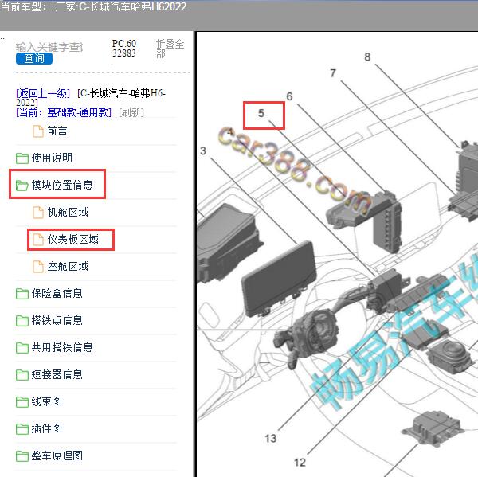
Task: Click the 共用搭铁信息 folder icon
Action: (x=22, y=348)
